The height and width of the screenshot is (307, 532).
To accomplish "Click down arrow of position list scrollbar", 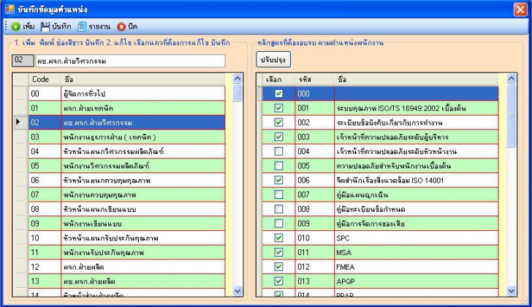I will coord(237,291).
